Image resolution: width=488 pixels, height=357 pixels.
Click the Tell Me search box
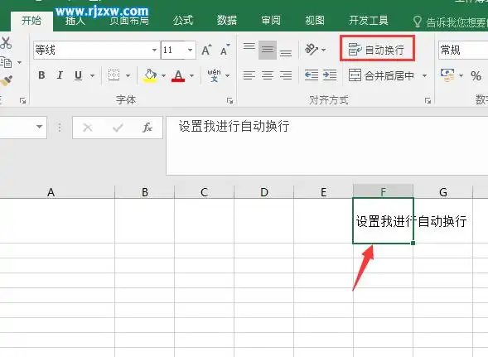point(450,22)
